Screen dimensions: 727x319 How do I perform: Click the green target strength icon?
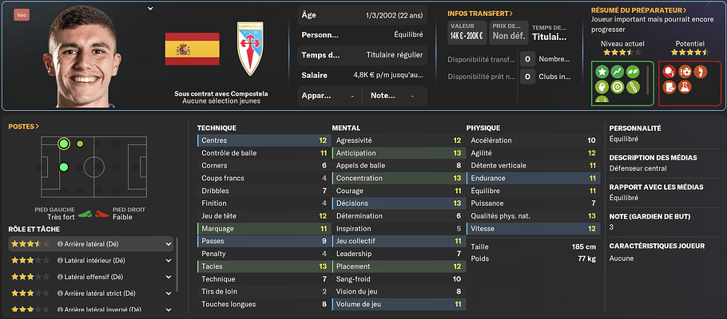[618, 87]
